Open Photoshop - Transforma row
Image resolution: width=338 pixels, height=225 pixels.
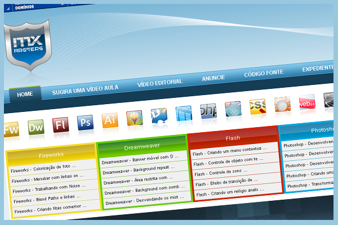coord(310,184)
